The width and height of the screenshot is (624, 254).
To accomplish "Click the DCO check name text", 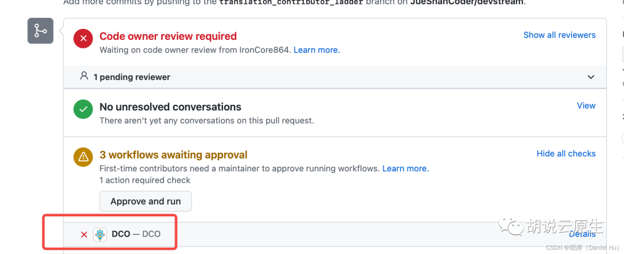I will 121,234.
